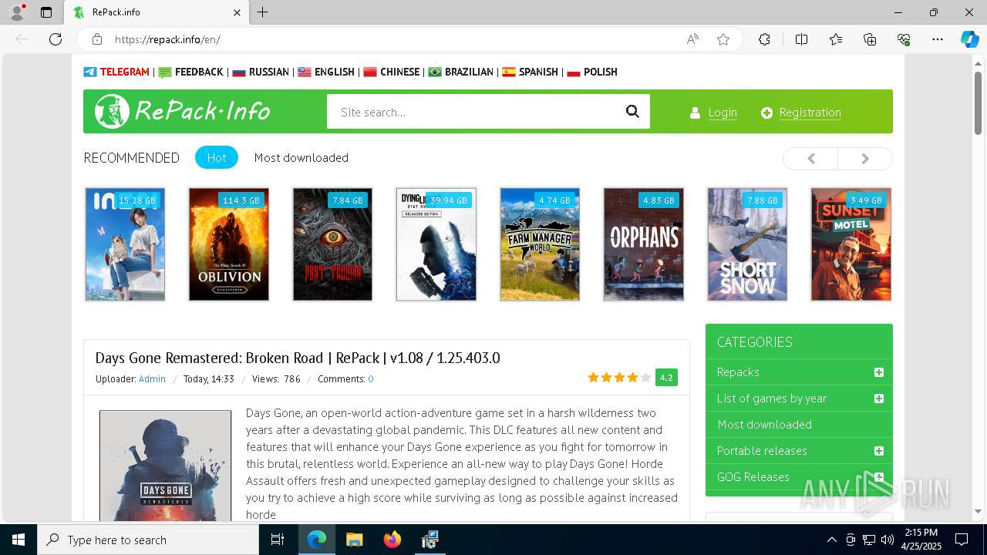The width and height of the screenshot is (987, 555).
Task: Open uploader Admin profile link
Action: click(x=152, y=378)
